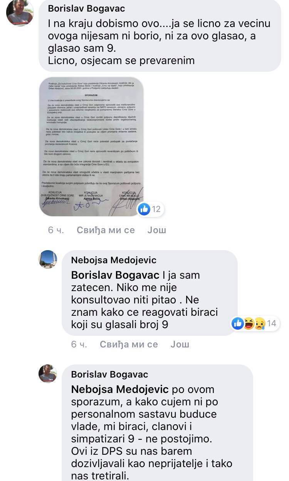The width and height of the screenshot is (289, 481).
Task: Click the 6 ч. timestamp under first comment
Action: pyautogui.click(x=56, y=230)
